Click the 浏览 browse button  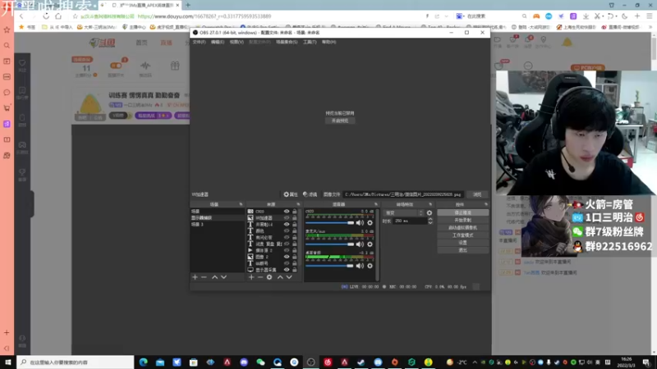(477, 194)
